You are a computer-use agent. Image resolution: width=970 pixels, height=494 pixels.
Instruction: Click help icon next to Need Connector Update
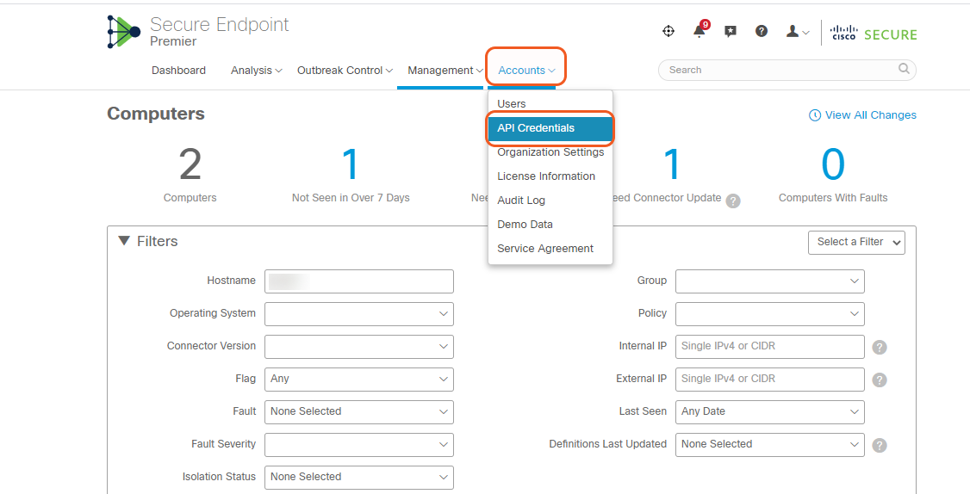[733, 201]
